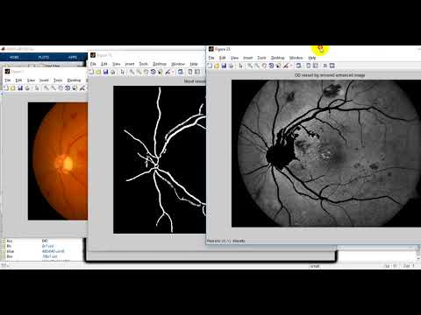The height and width of the screenshot is (315, 421).
Task: Click the orange fundus retina image
Action: pos(58,161)
